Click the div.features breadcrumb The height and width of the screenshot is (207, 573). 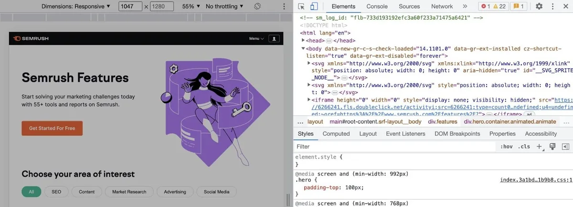pos(442,121)
